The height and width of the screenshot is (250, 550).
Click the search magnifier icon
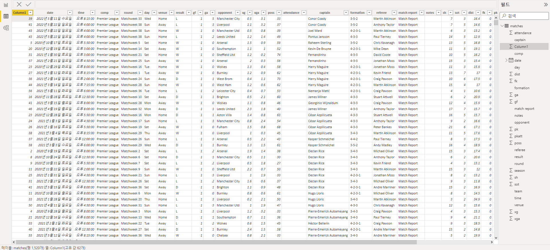tap(504, 16)
